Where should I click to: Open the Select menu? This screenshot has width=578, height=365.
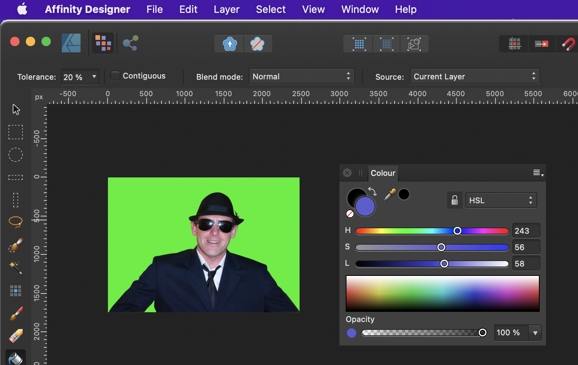point(271,9)
